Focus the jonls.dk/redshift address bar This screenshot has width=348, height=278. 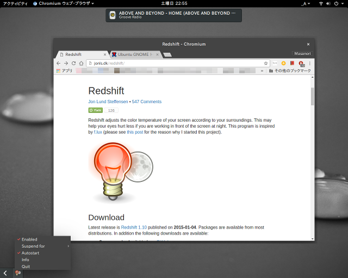178,63
